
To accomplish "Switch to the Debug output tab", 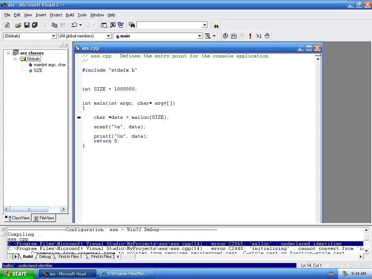I will click(x=45, y=256).
